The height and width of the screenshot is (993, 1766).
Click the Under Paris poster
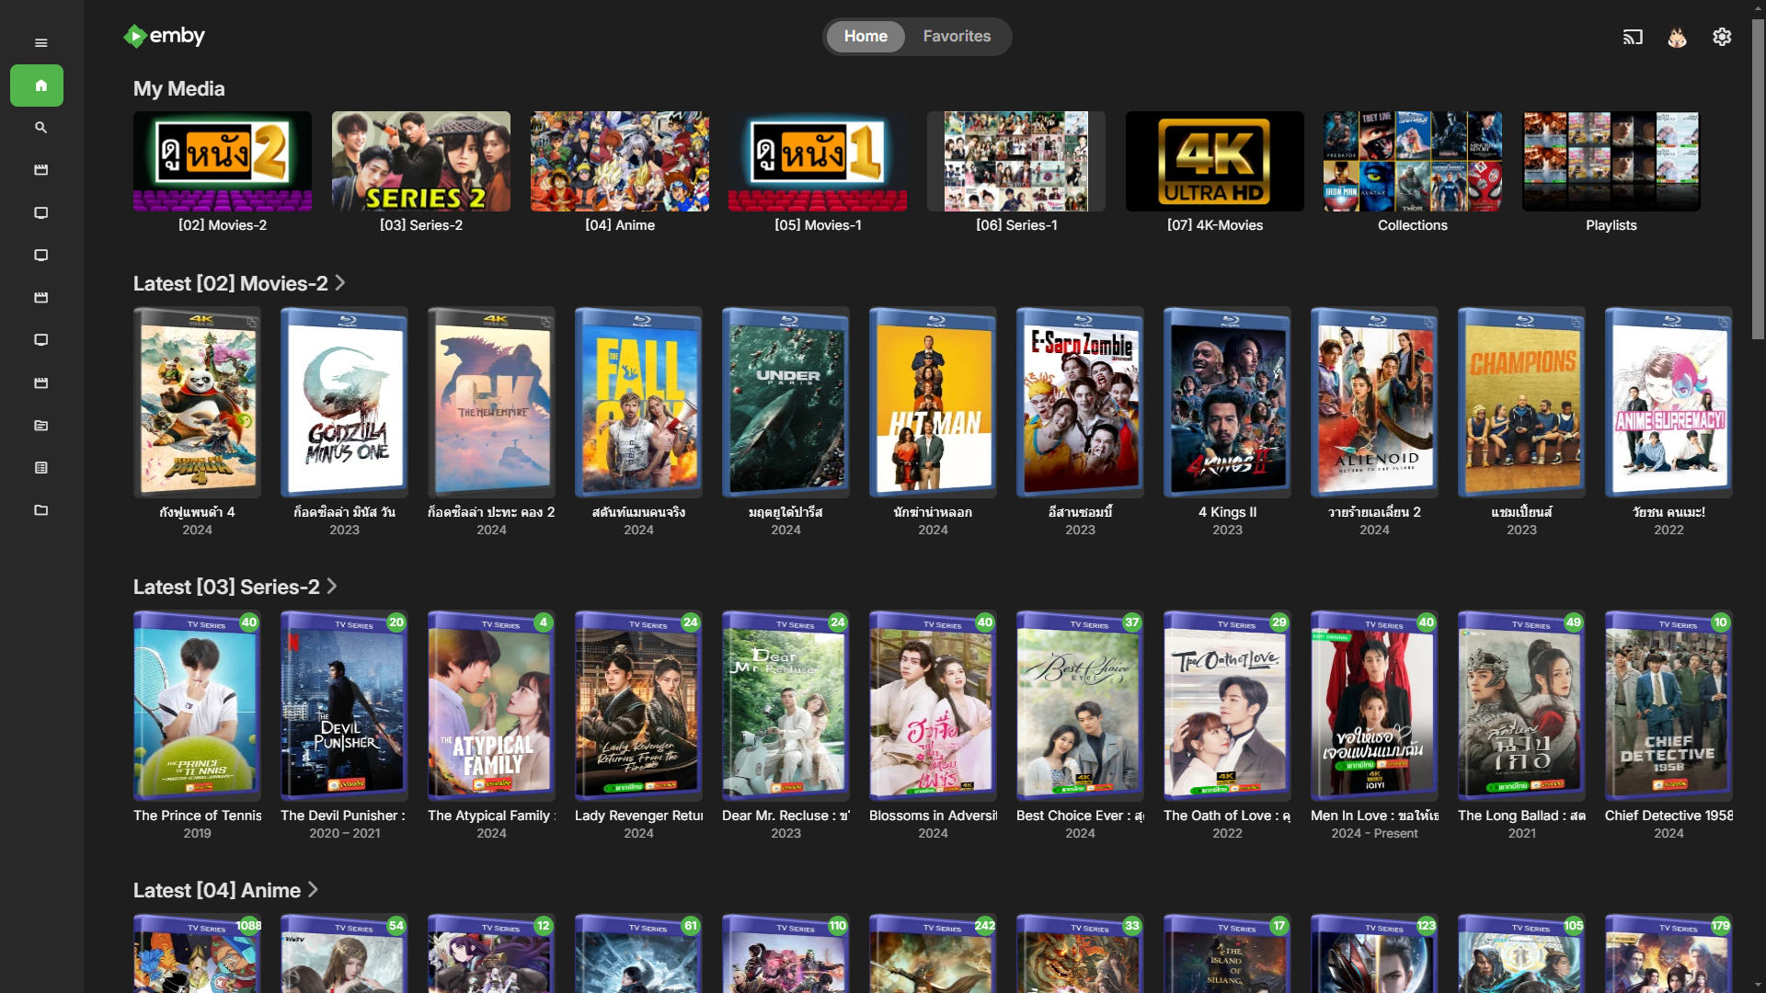pyautogui.click(x=786, y=403)
